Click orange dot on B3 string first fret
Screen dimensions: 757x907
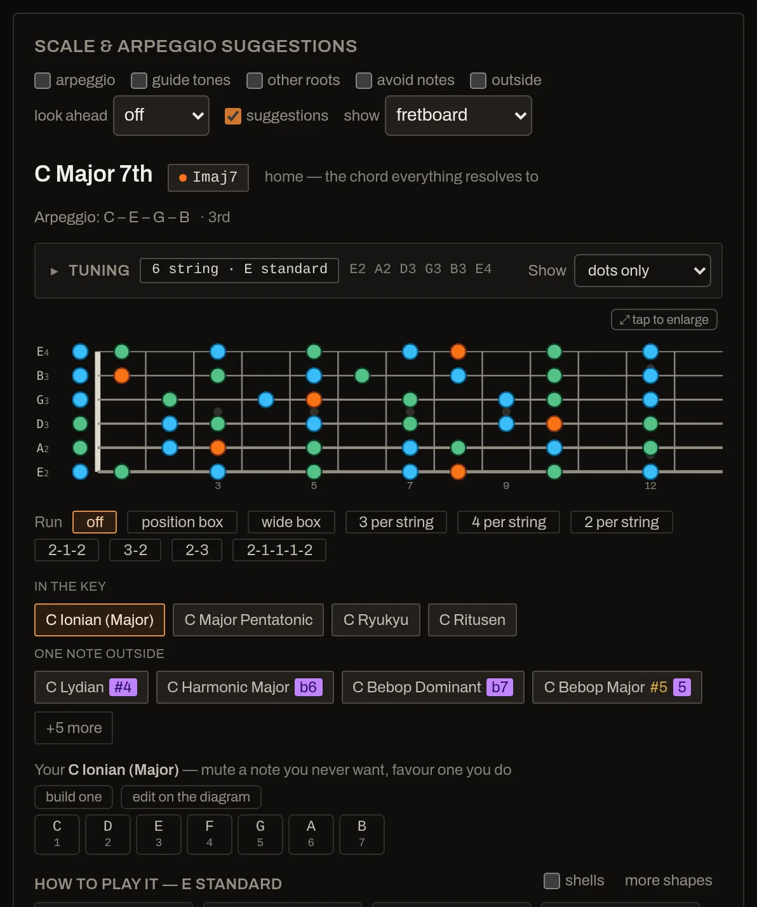122,376
